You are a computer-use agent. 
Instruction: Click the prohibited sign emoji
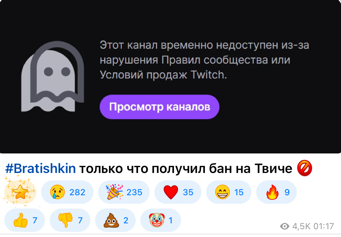point(305,168)
